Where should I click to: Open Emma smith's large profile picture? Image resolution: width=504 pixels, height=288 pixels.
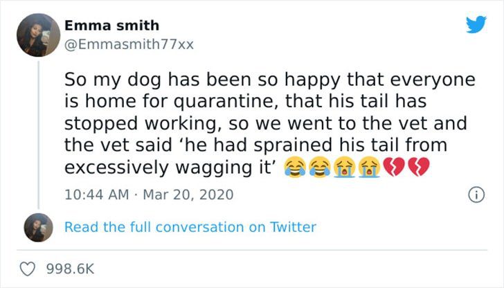tap(38, 35)
